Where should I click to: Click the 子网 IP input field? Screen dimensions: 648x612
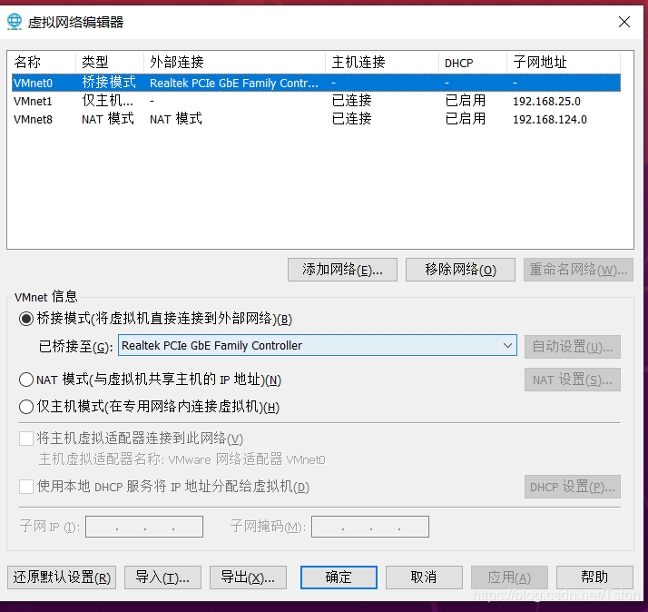(144, 527)
